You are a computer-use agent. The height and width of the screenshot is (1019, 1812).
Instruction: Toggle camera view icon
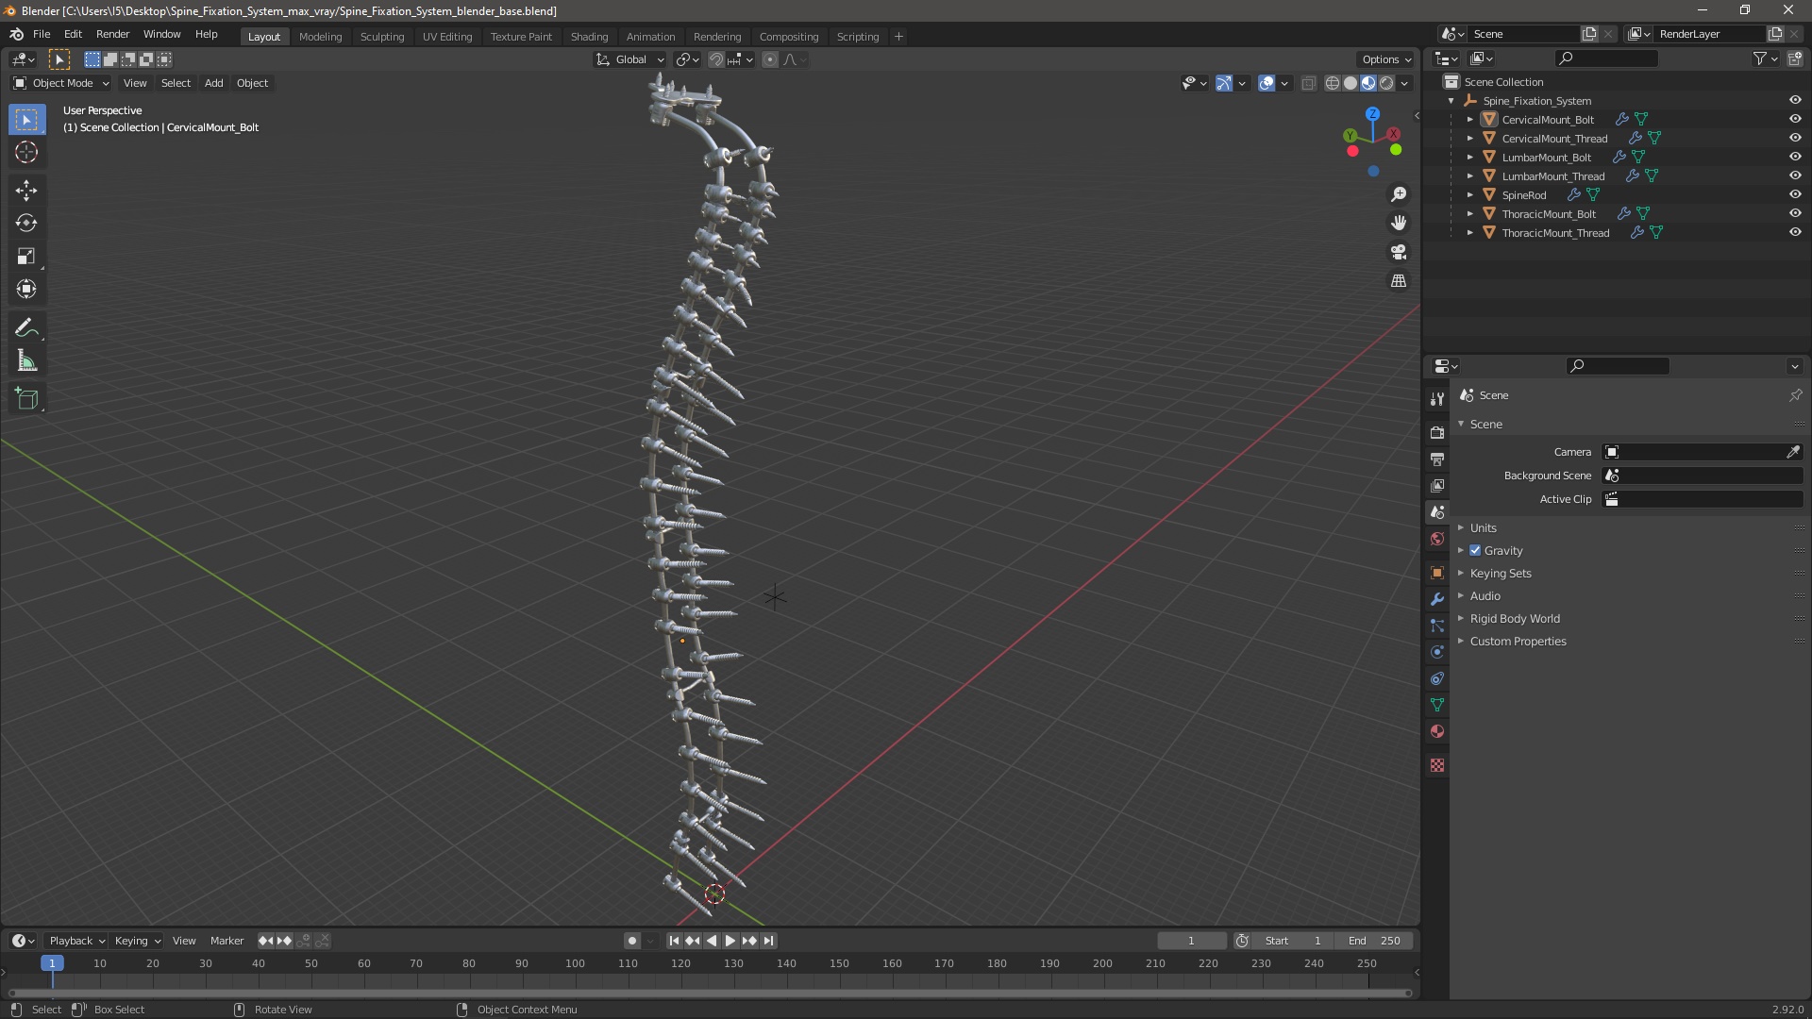[1399, 252]
